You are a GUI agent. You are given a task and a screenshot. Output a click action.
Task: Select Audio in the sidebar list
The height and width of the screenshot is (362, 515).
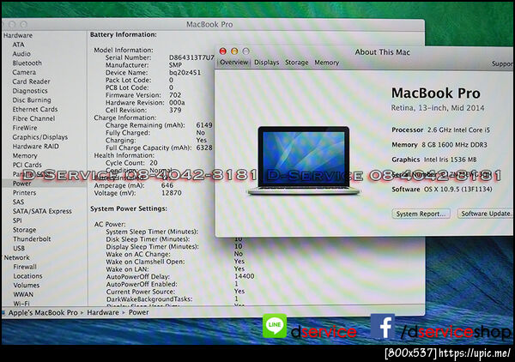(21, 54)
